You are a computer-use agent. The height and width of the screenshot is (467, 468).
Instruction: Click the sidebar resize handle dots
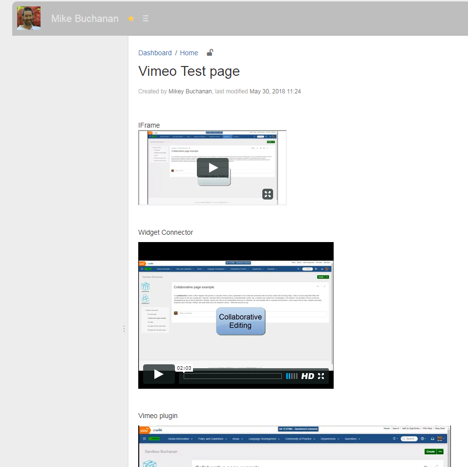pyautogui.click(x=124, y=329)
